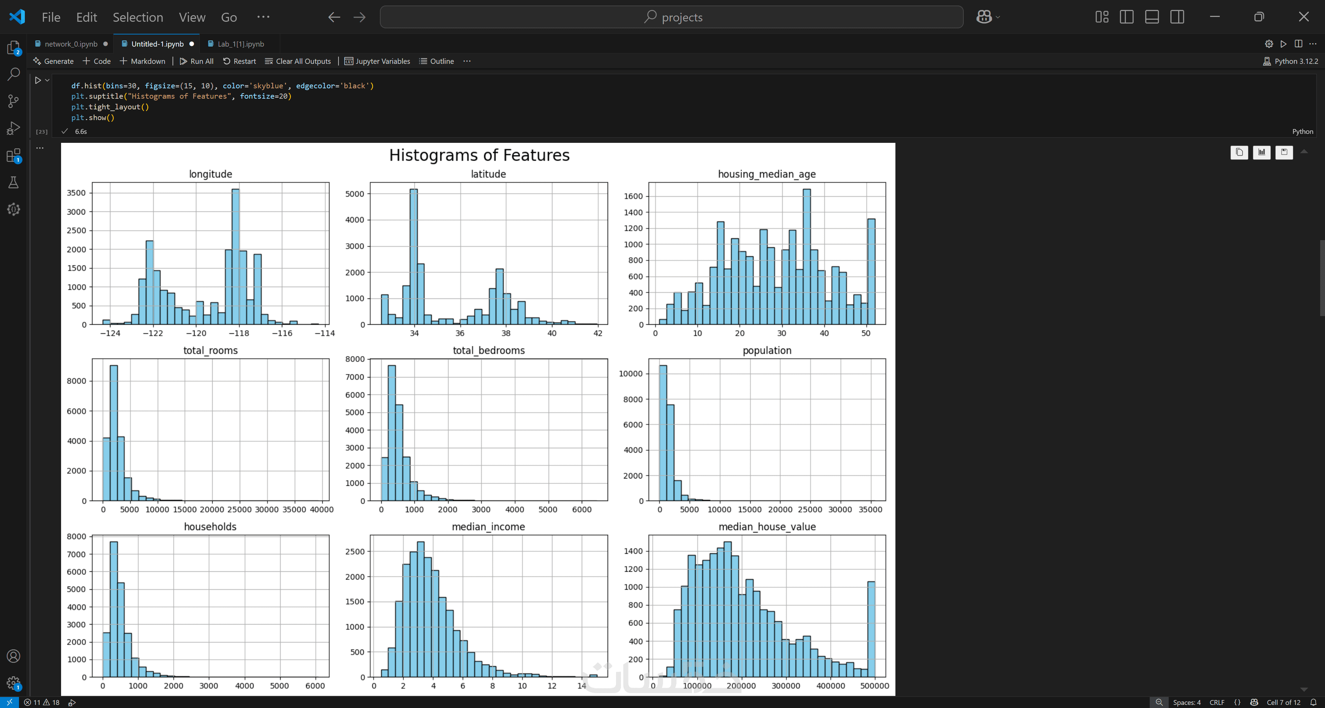Toggle the bottom panel layout
Screen dimensions: 1325x708
[1152, 17]
